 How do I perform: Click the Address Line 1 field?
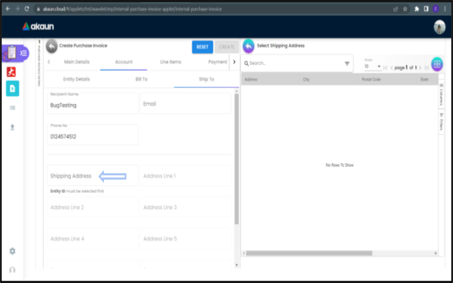(186, 175)
